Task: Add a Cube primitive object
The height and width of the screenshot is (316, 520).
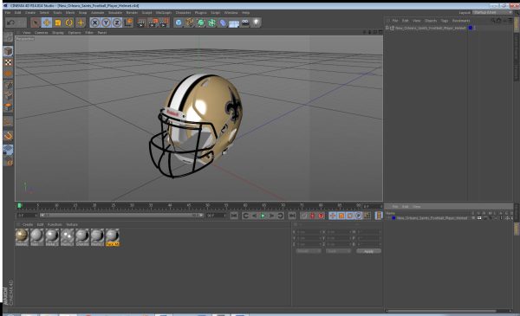Action: pyautogui.click(x=179, y=23)
